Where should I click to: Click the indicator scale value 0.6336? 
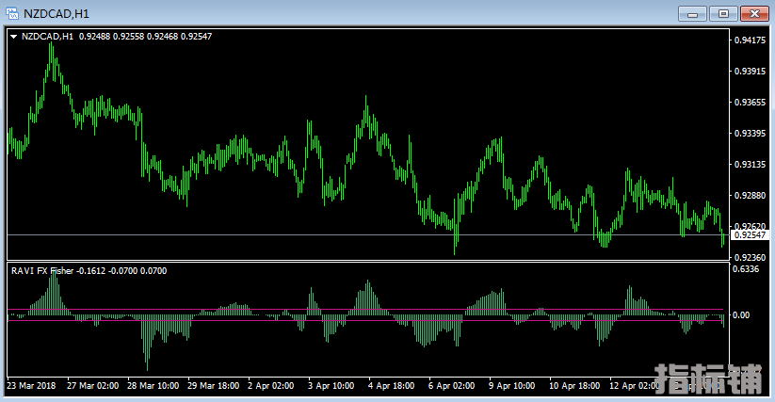(x=745, y=269)
